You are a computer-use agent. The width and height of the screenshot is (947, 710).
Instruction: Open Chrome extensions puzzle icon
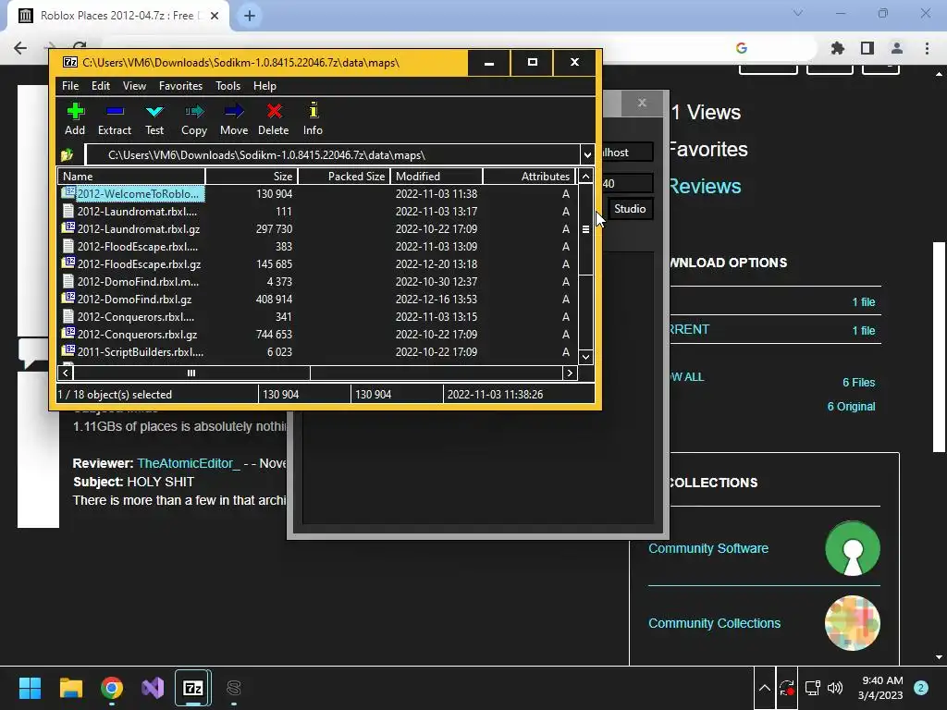tap(838, 48)
